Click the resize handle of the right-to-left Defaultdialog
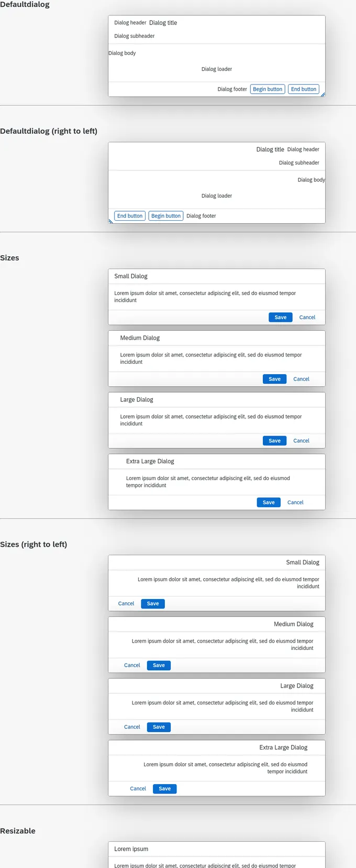Screen dimensions: 356x868 tap(110, 221)
